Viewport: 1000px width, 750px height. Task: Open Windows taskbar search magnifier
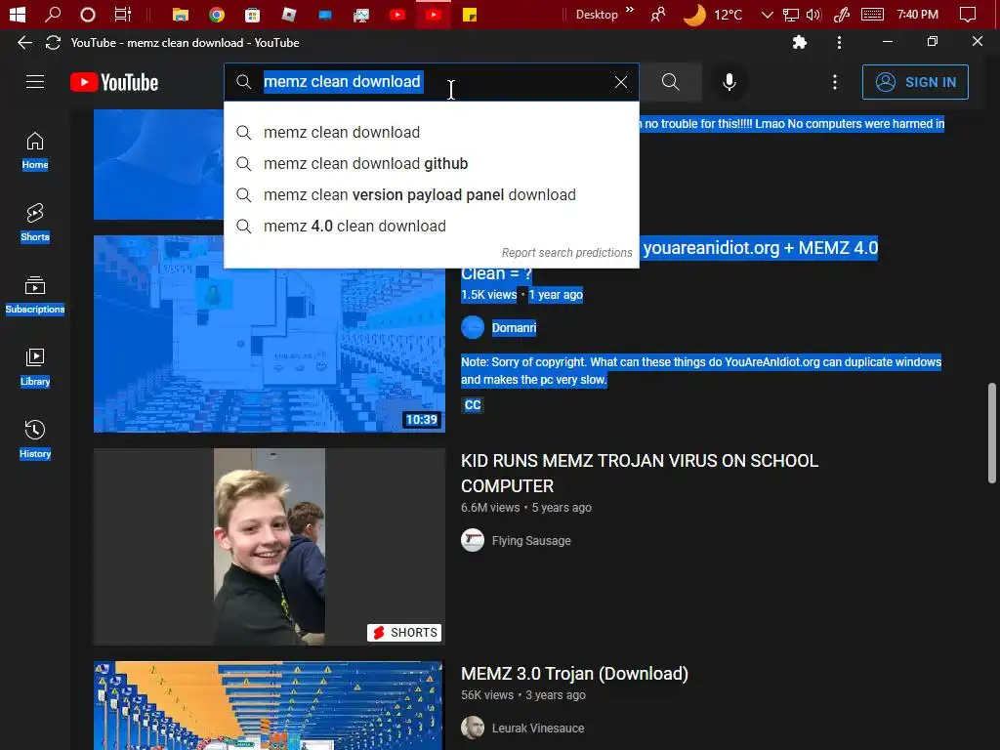point(53,14)
